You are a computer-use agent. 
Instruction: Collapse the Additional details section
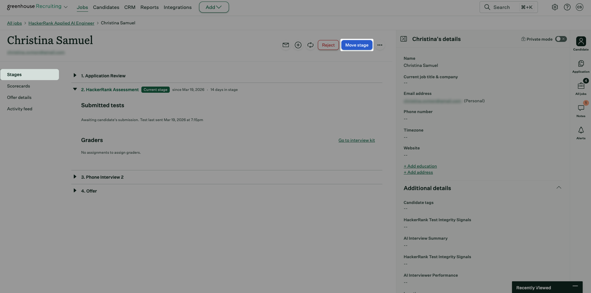[x=559, y=188]
